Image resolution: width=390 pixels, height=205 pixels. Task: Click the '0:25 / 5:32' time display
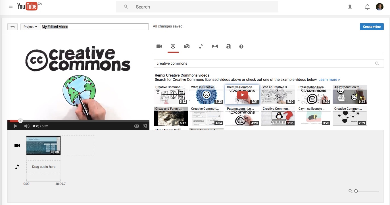point(41,126)
